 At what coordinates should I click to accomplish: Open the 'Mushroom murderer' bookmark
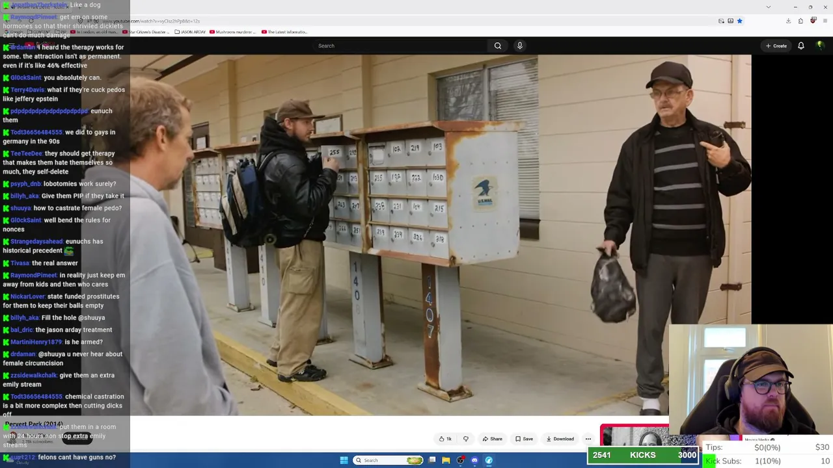234,32
